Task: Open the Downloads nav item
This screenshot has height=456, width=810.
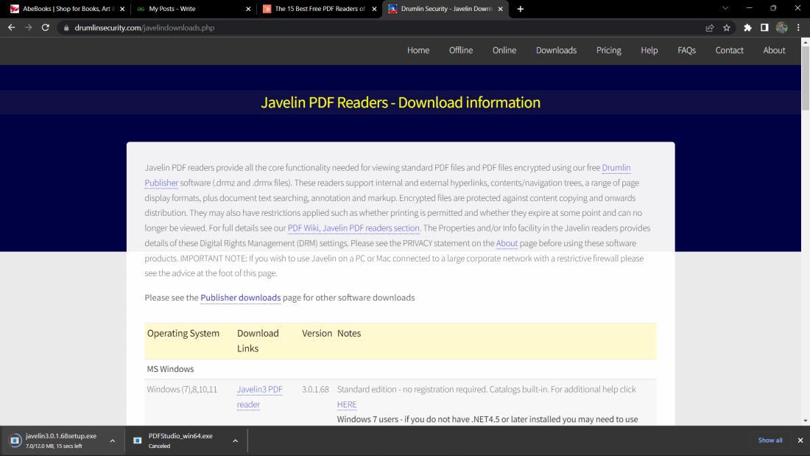Action: pos(556,50)
